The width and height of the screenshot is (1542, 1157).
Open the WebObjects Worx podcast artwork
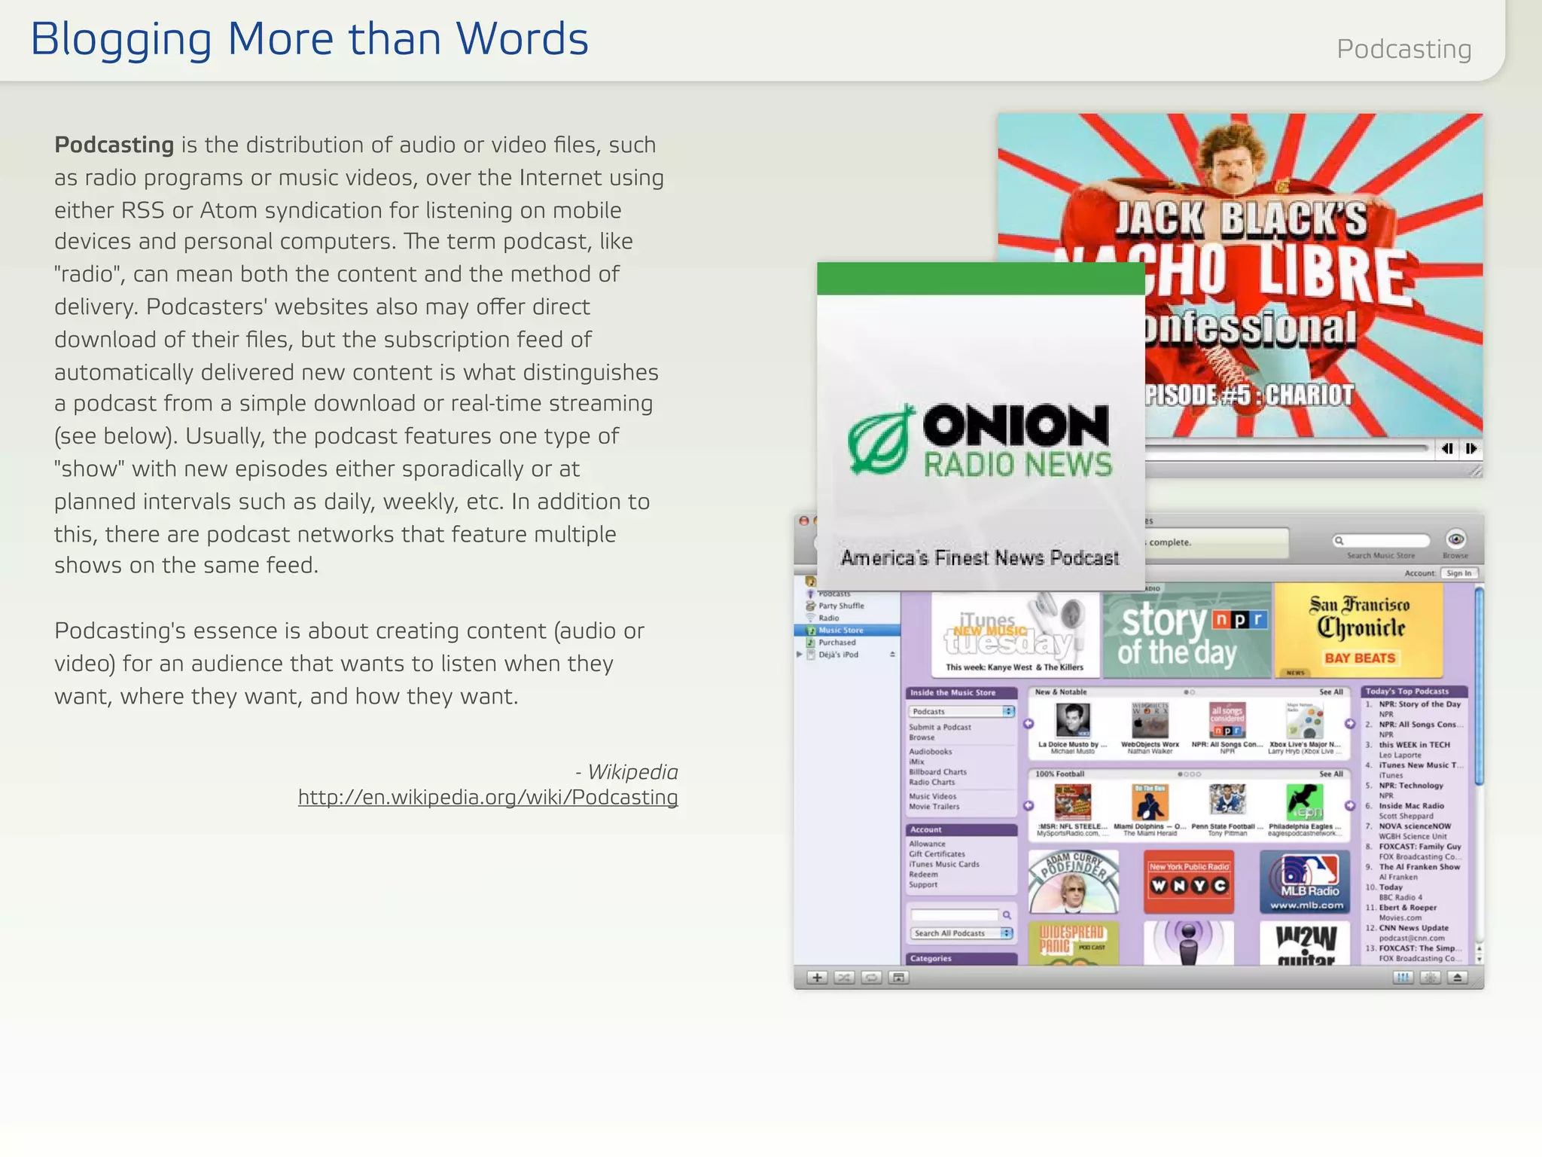[1150, 720]
